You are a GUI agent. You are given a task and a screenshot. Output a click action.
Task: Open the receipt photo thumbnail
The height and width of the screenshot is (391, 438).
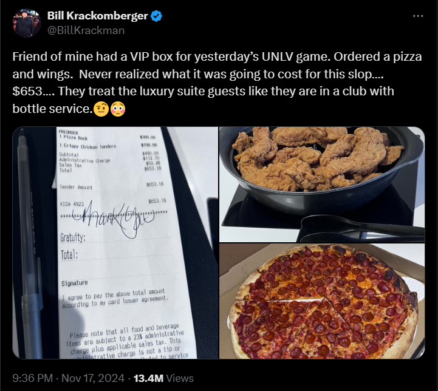tap(115, 243)
